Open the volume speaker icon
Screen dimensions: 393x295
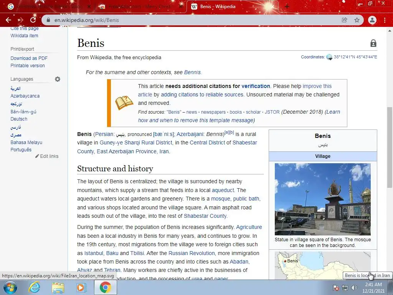354,288
